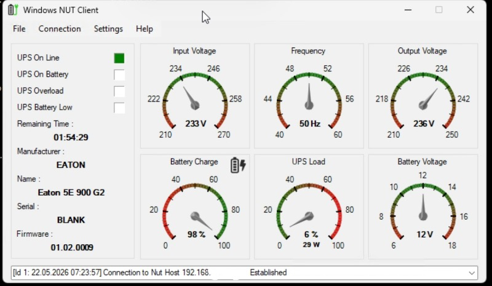Viewport: 492px width, 286px height.
Task: Click the UPS Load gauge title
Action: point(309,162)
